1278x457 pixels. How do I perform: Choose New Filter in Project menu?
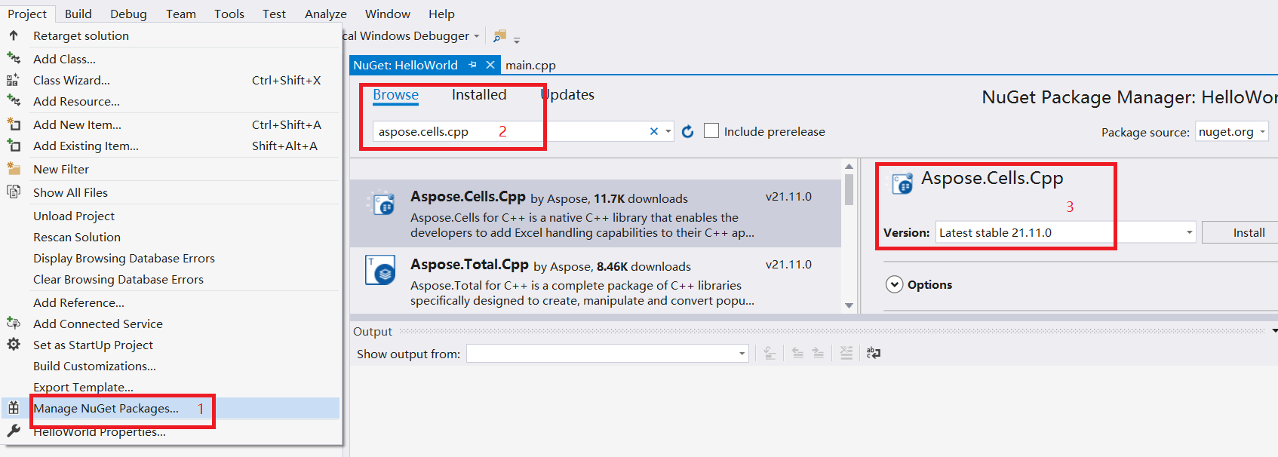pos(171,169)
